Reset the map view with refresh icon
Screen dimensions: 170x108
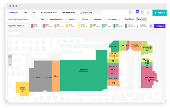click(x=10, y=61)
